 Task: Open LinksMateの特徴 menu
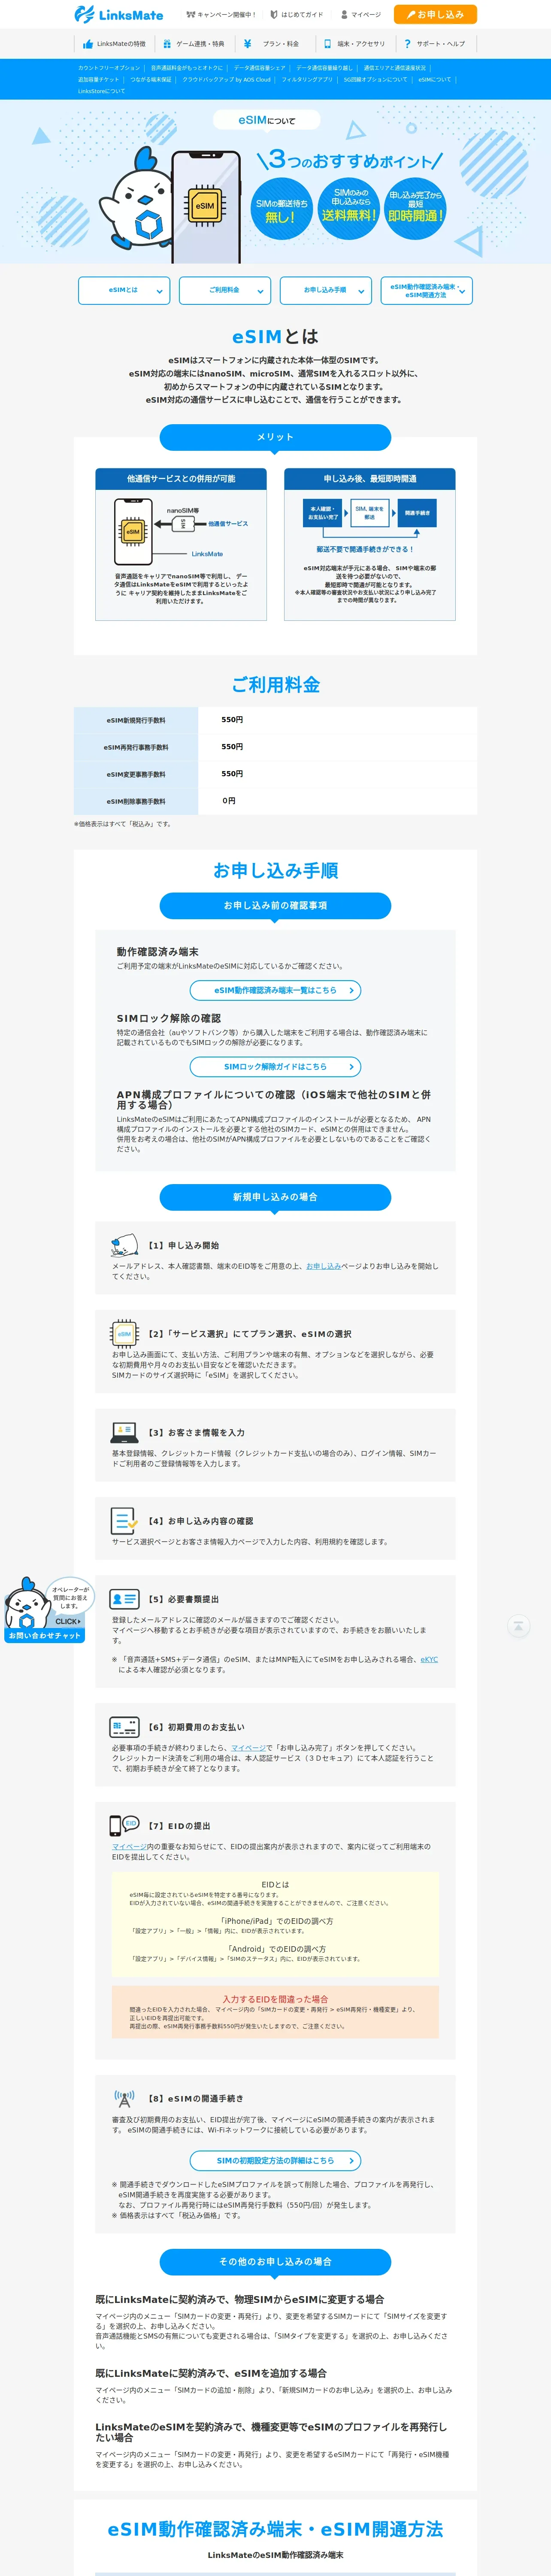(115, 44)
